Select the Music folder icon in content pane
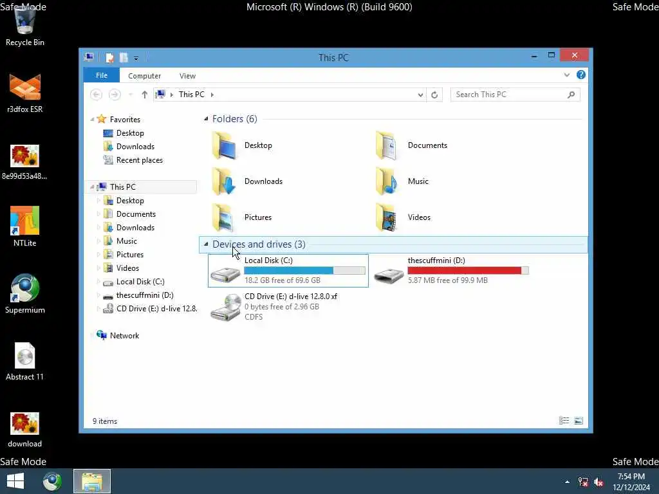The height and width of the screenshot is (494, 659). [x=387, y=181]
